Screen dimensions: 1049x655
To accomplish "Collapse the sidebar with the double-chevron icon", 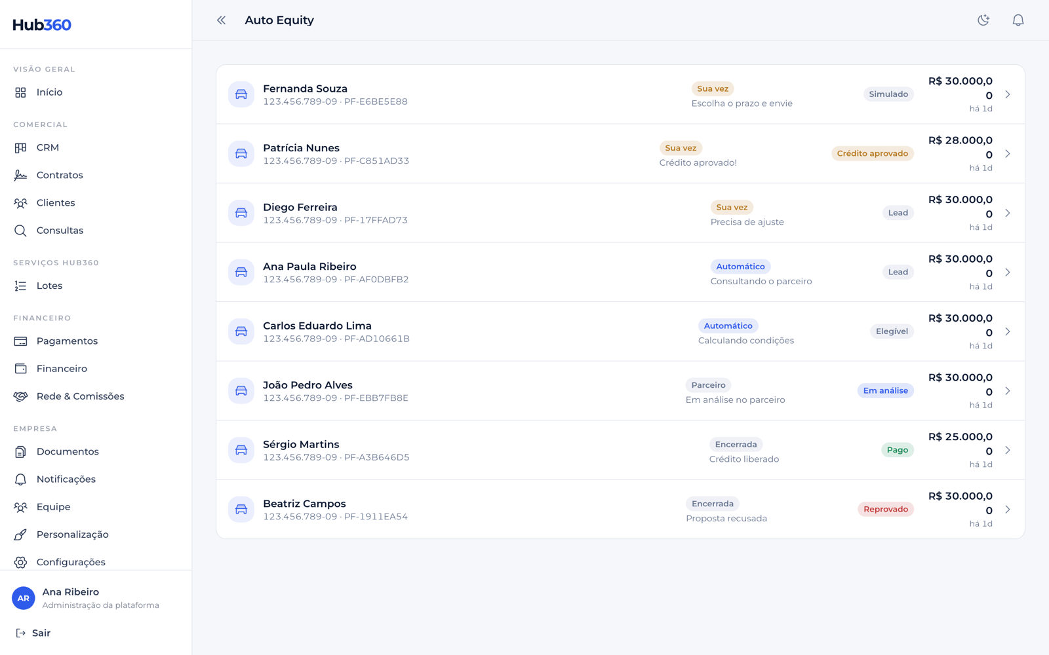I will coord(222,20).
